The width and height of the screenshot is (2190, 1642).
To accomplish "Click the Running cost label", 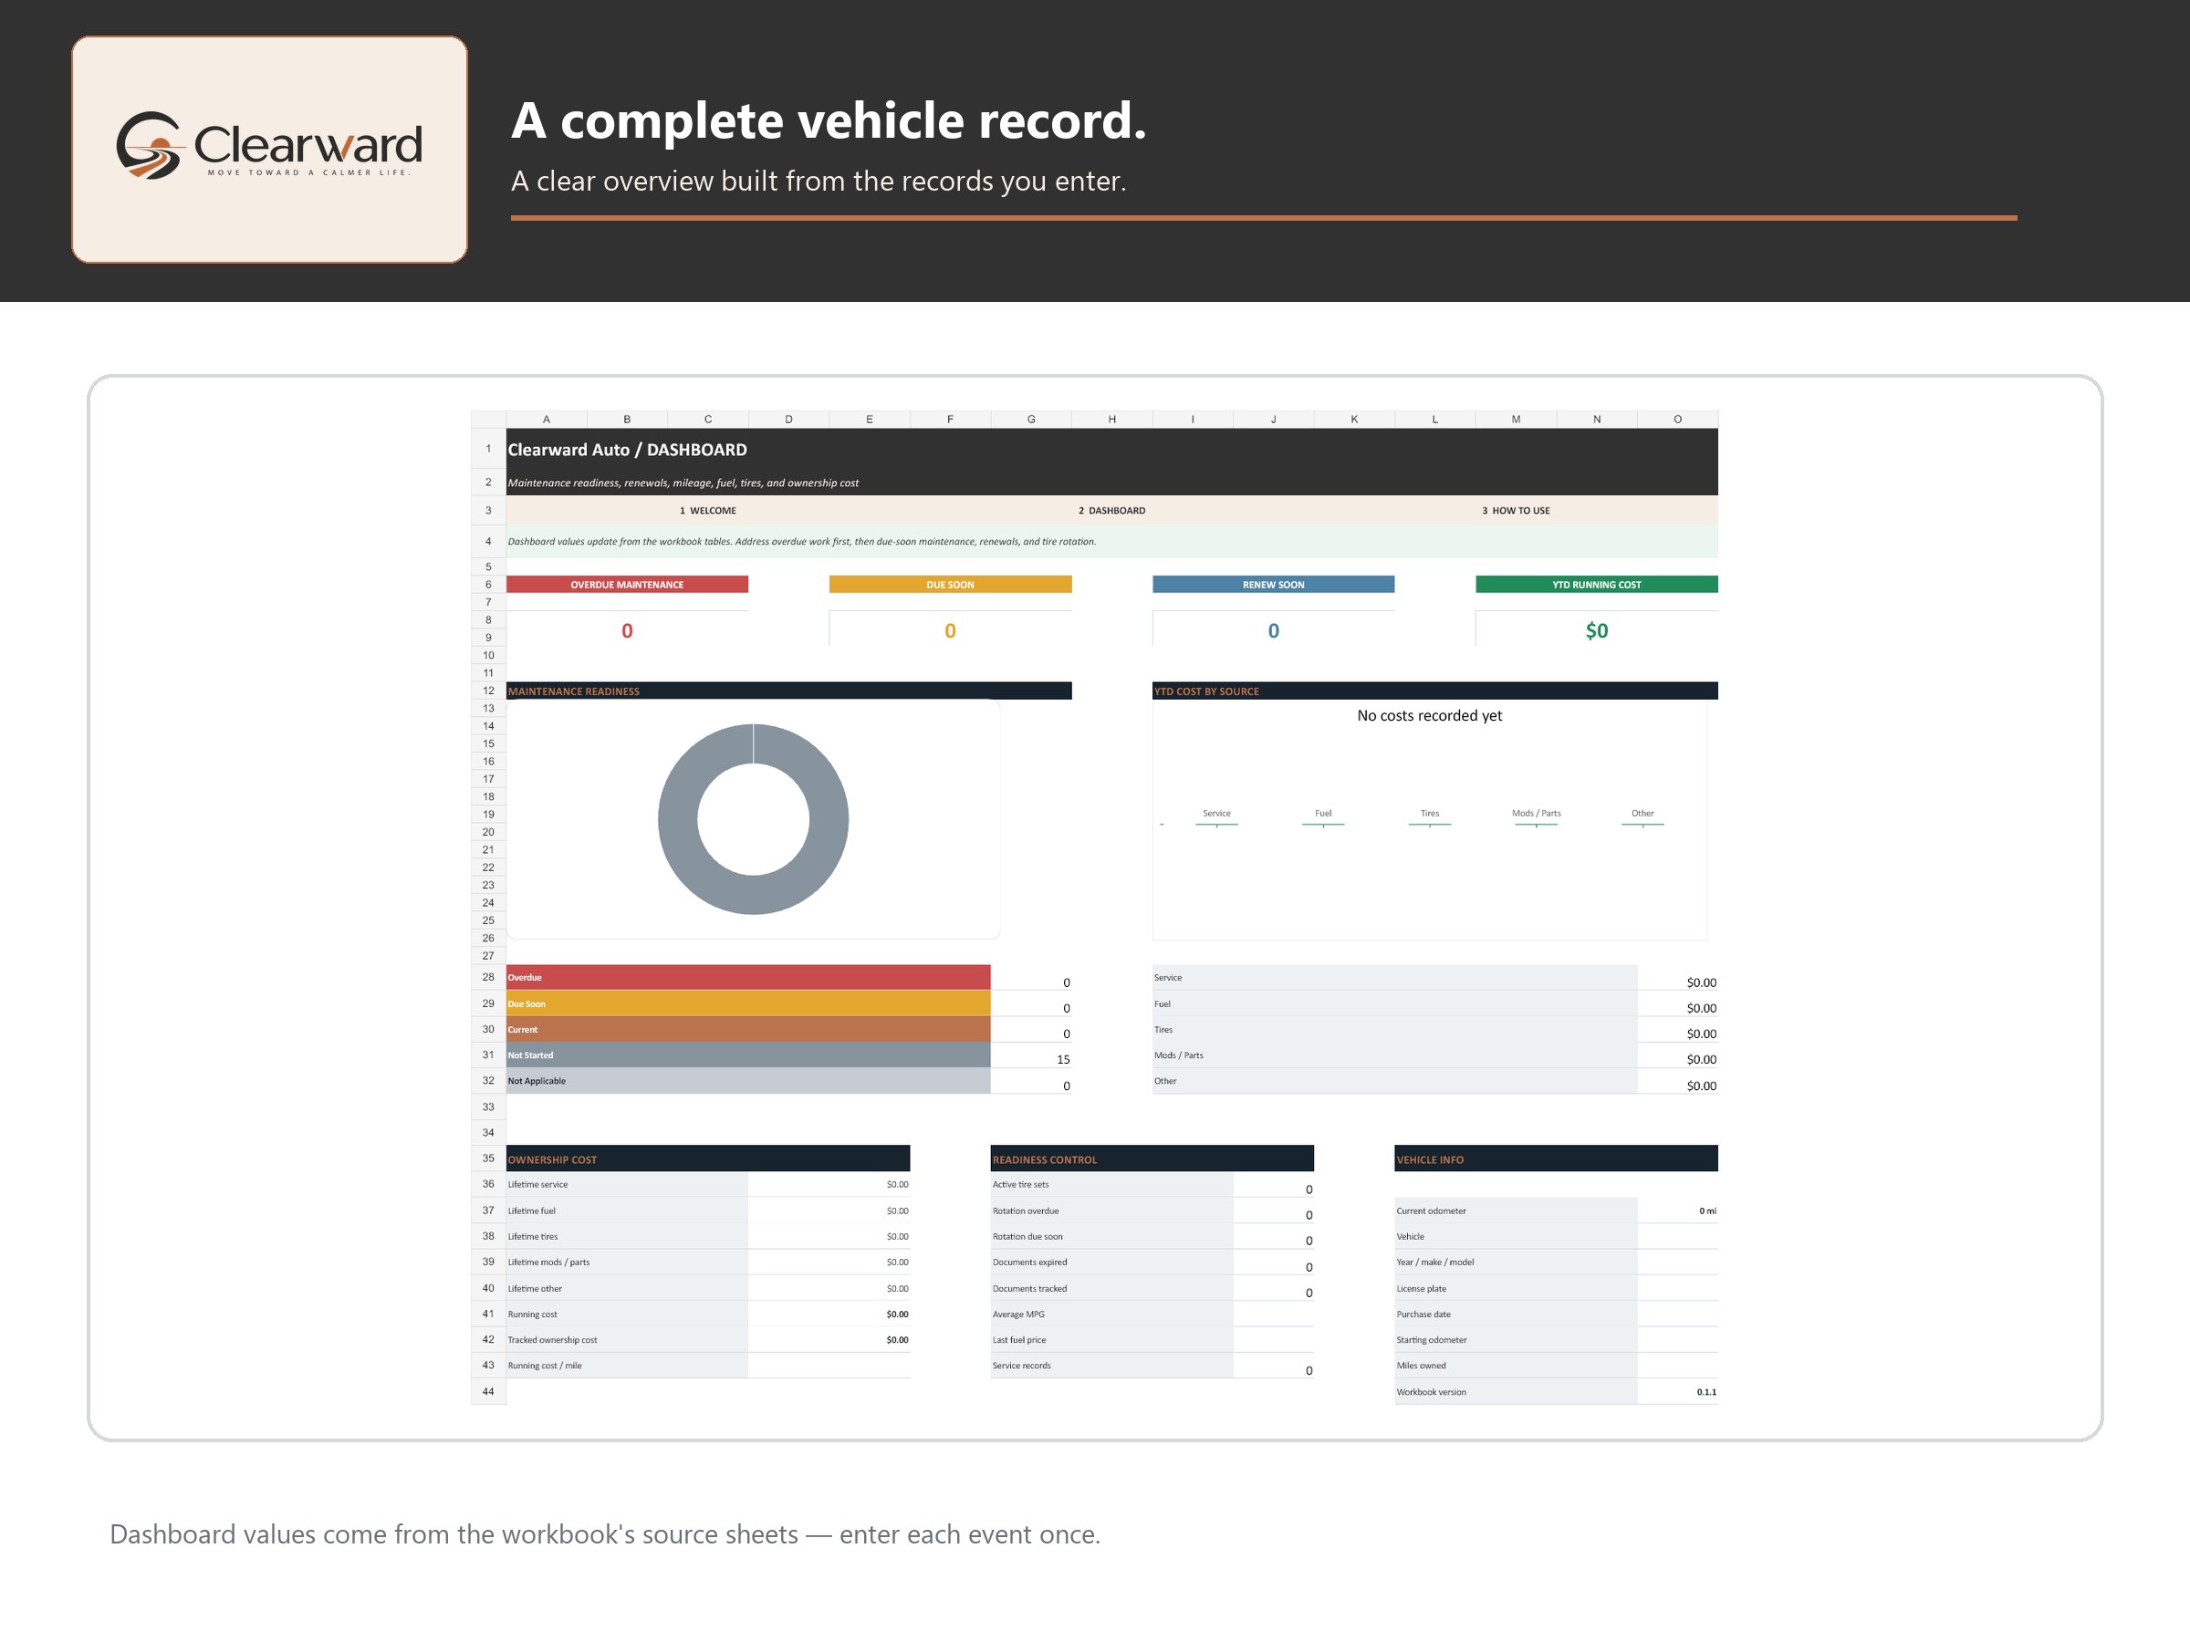I will pos(533,1315).
